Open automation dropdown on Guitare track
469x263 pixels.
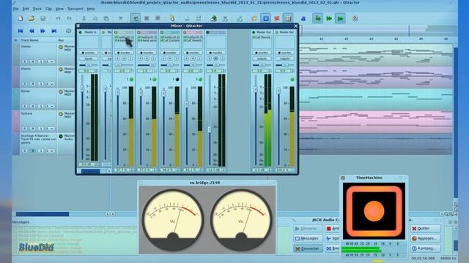51,129
